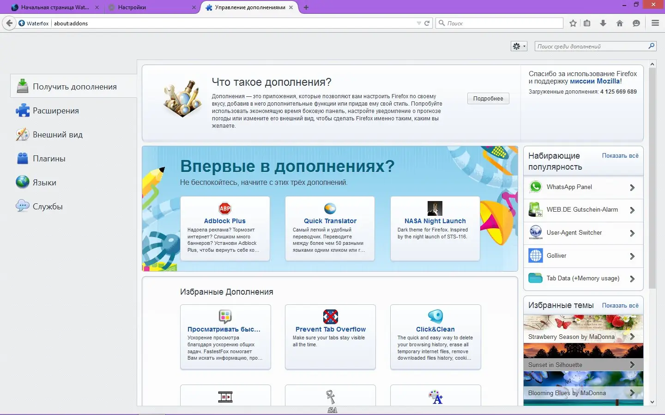Click the reload page icon
This screenshot has height=415, width=665.
click(x=427, y=23)
